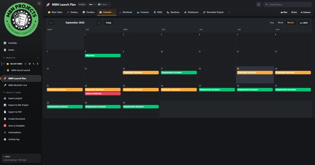Switch to the Workload tab
The width and height of the screenshot is (315, 165).
[126, 12]
